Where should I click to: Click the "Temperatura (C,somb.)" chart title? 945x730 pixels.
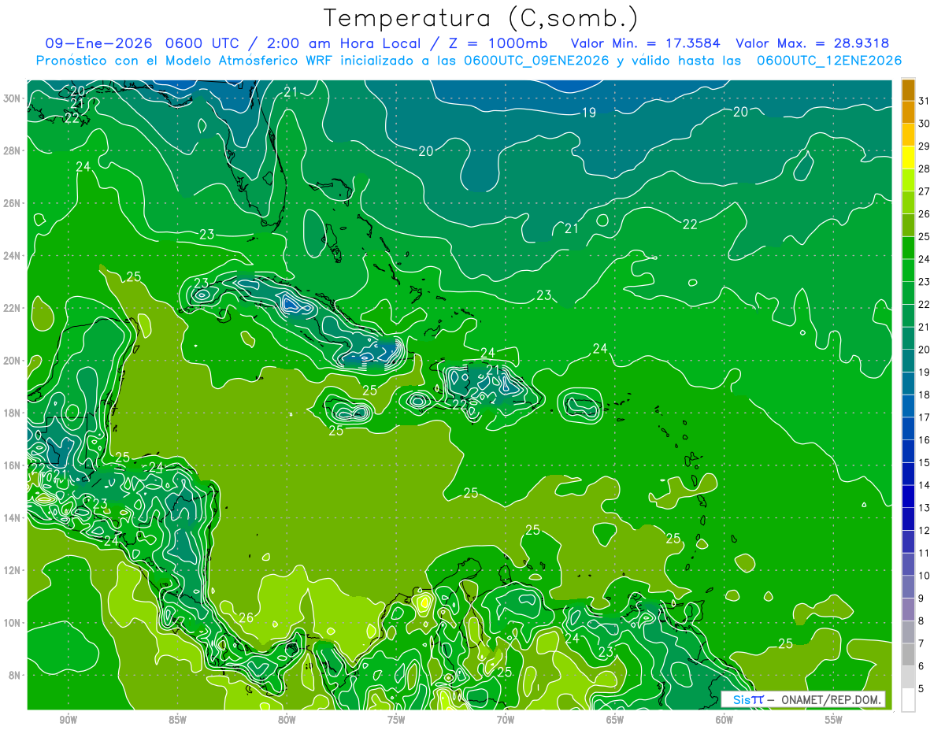pos(481,18)
